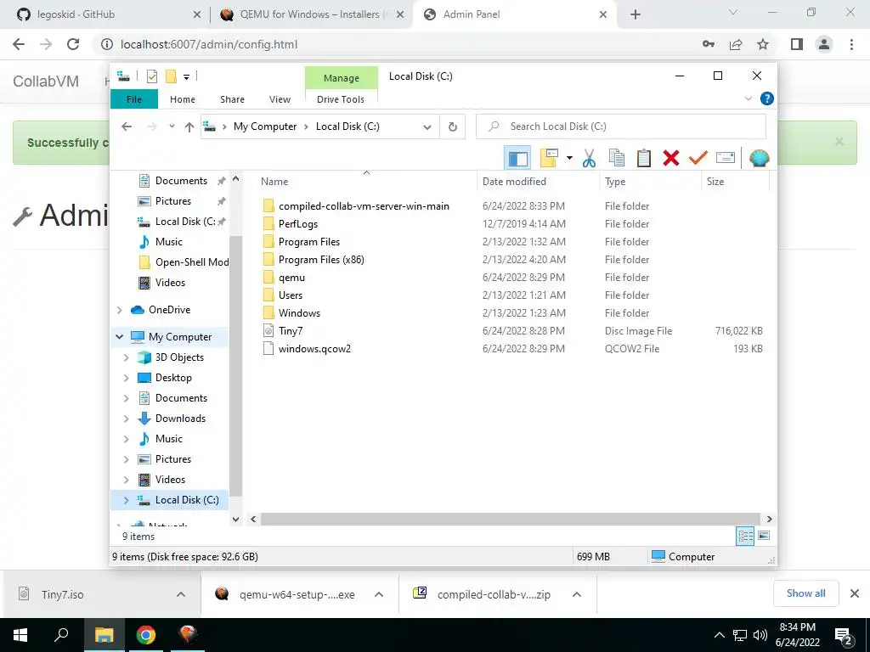Image resolution: width=870 pixels, height=652 pixels.
Task: Collapse the My Computer tree node
Action: pos(119,336)
